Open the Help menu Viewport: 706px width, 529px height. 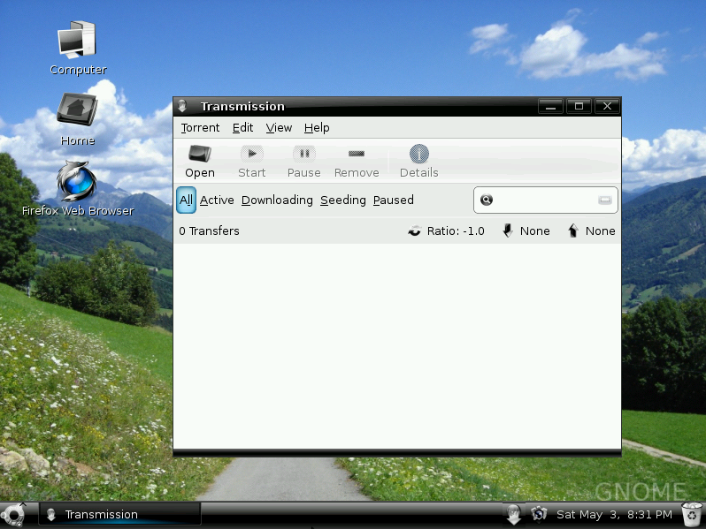click(317, 128)
